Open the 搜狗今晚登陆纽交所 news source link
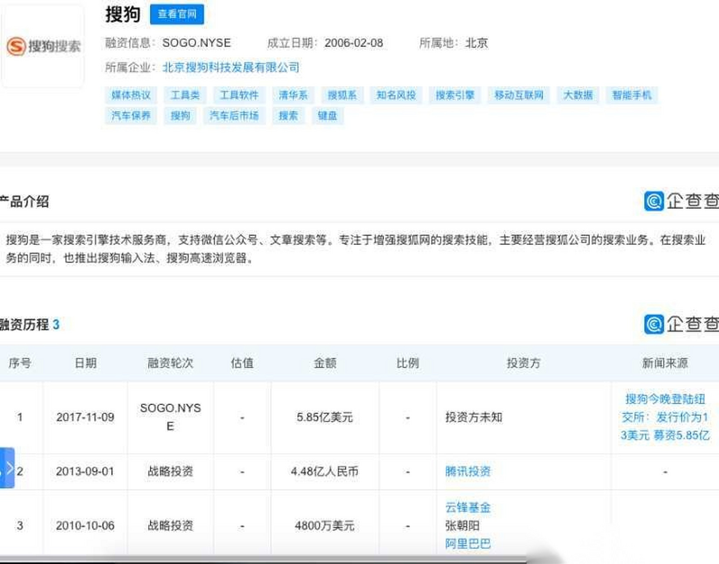This screenshot has height=564, width=719. tap(665, 417)
